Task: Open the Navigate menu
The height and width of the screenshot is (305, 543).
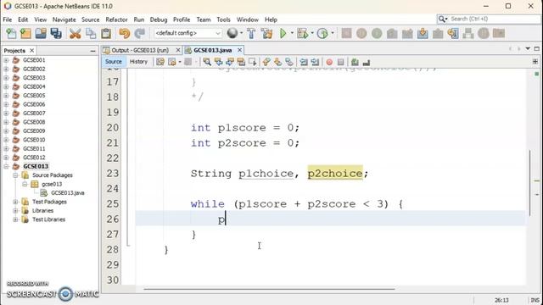Action: [x=64, y=19]
